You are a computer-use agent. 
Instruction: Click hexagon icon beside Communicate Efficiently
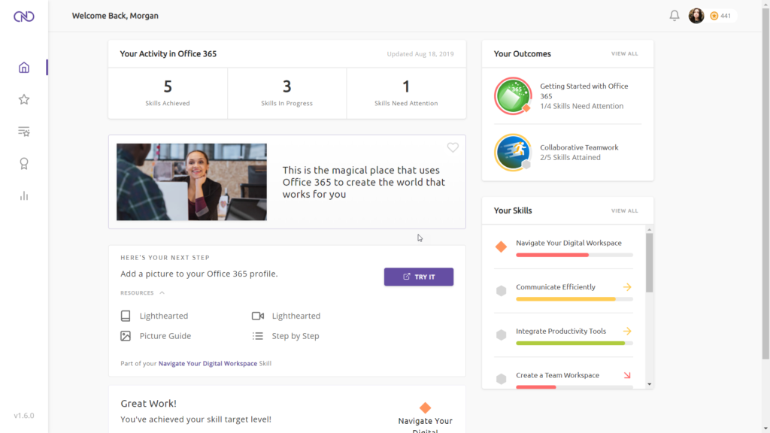pos(501,291)
